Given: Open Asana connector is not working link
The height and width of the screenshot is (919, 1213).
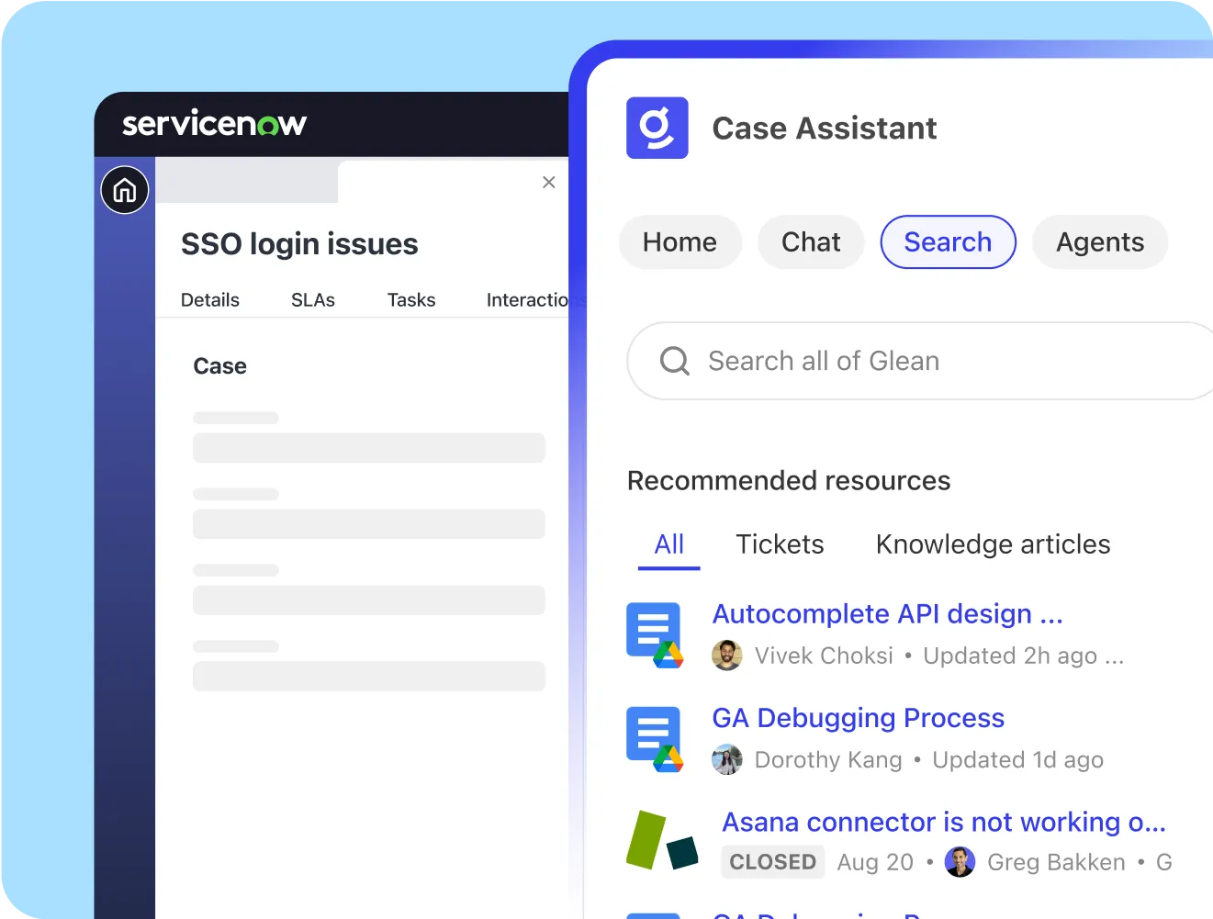Looking at the screenshot, I should 944,822.
